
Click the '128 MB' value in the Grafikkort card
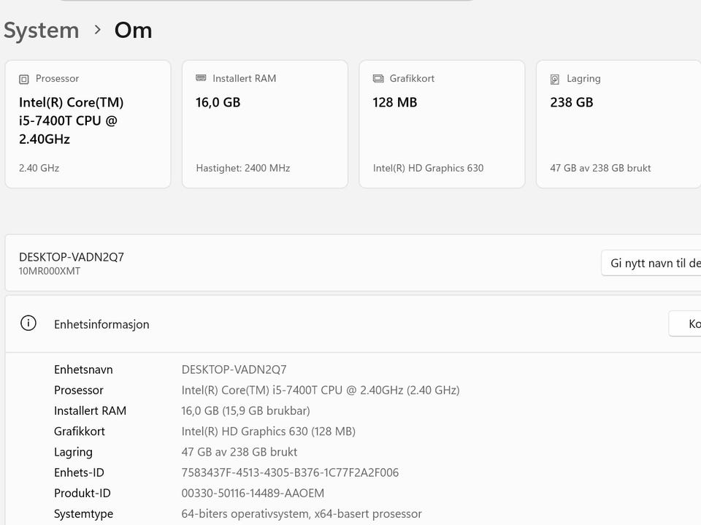[395, 102]
